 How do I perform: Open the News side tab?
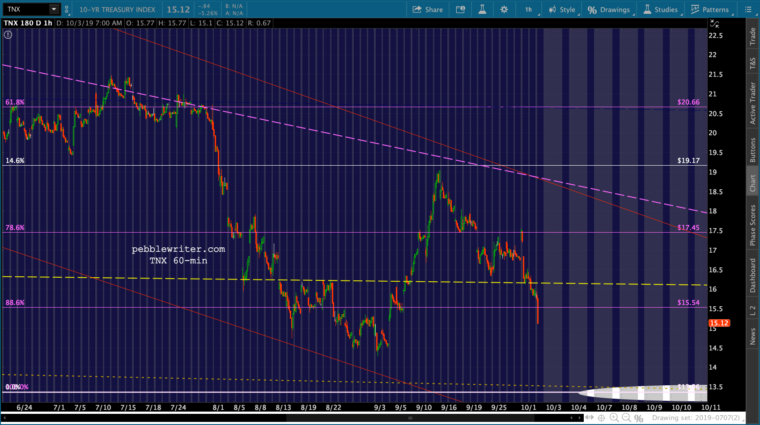pyautogui.click(x=753, y=336)
